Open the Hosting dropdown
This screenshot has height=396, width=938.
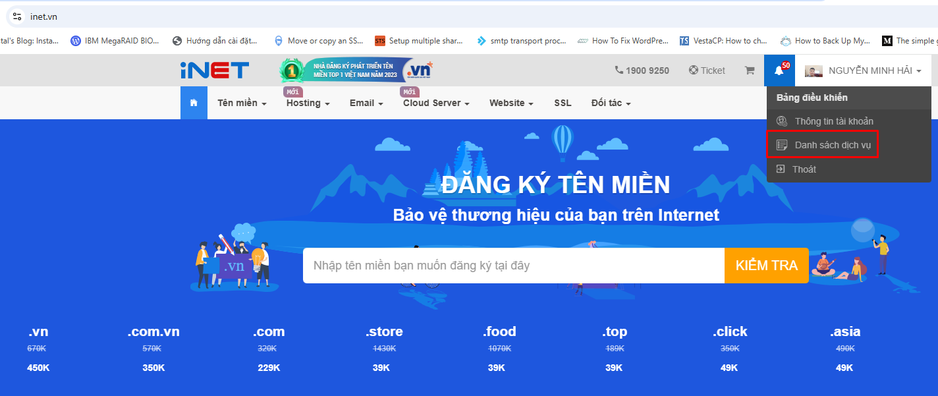click(x=307, y=103)
